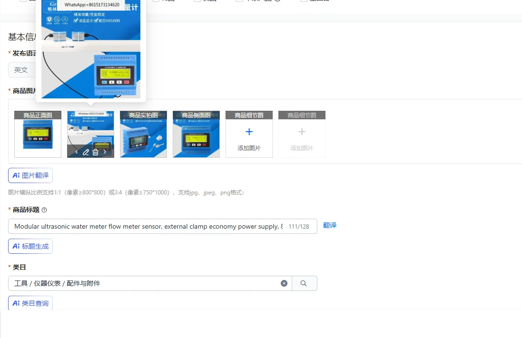This screenshot has height=338, width=522.
Task: Open the 英文 publish language dropdown
Action: [x=22, y=70]
